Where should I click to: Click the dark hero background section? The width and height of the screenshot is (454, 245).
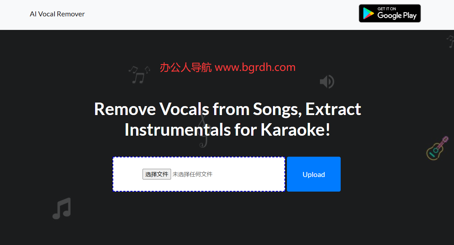click(x=228, y=221)
